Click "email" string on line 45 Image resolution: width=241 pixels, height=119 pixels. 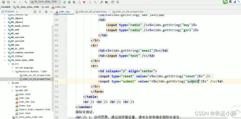coord(146,51)
